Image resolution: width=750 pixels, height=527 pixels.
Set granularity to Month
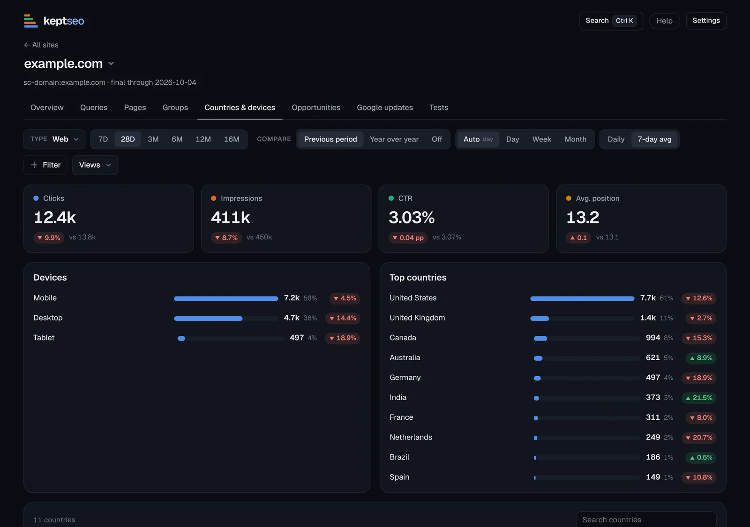[575, 139]
